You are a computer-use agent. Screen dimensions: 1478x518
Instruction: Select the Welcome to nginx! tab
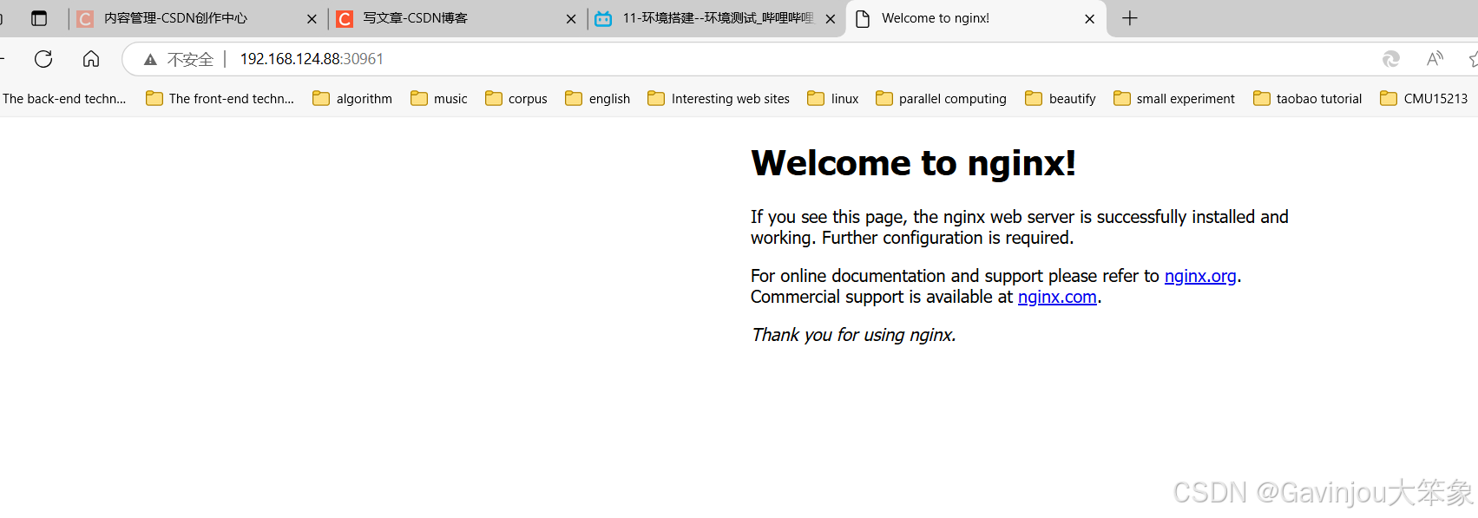[x=975, y=18]
